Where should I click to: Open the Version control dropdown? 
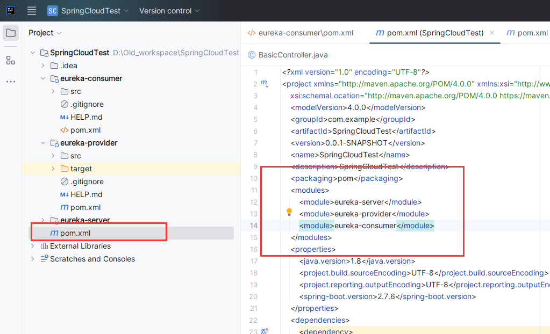click(x=169, y=11)
